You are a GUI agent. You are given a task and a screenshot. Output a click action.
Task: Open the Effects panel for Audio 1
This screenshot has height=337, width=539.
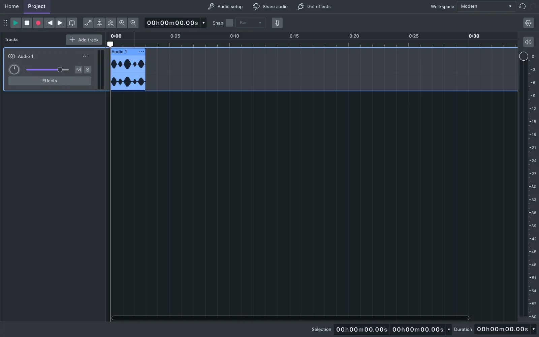(x=50, y=81)
